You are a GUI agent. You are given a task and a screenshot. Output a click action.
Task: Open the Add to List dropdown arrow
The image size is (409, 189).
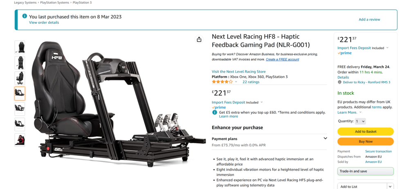point(390,187)
